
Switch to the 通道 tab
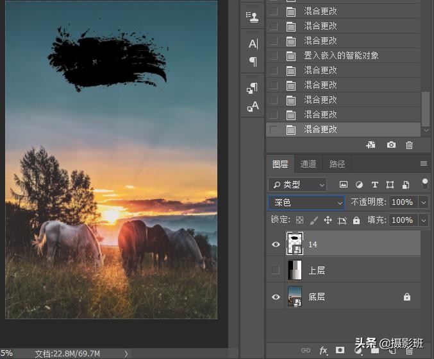tap(308, 164)
